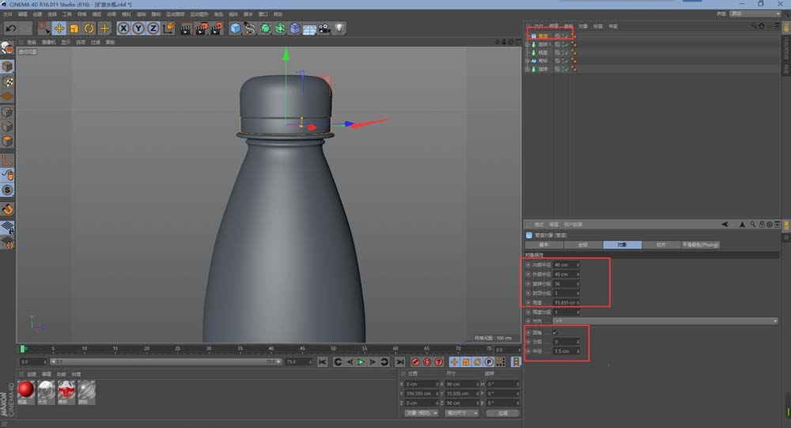Click the Render to Picture Viewer clapperboard
The height and width of the screenshot is (428, 791).
(x=200, y=28)
